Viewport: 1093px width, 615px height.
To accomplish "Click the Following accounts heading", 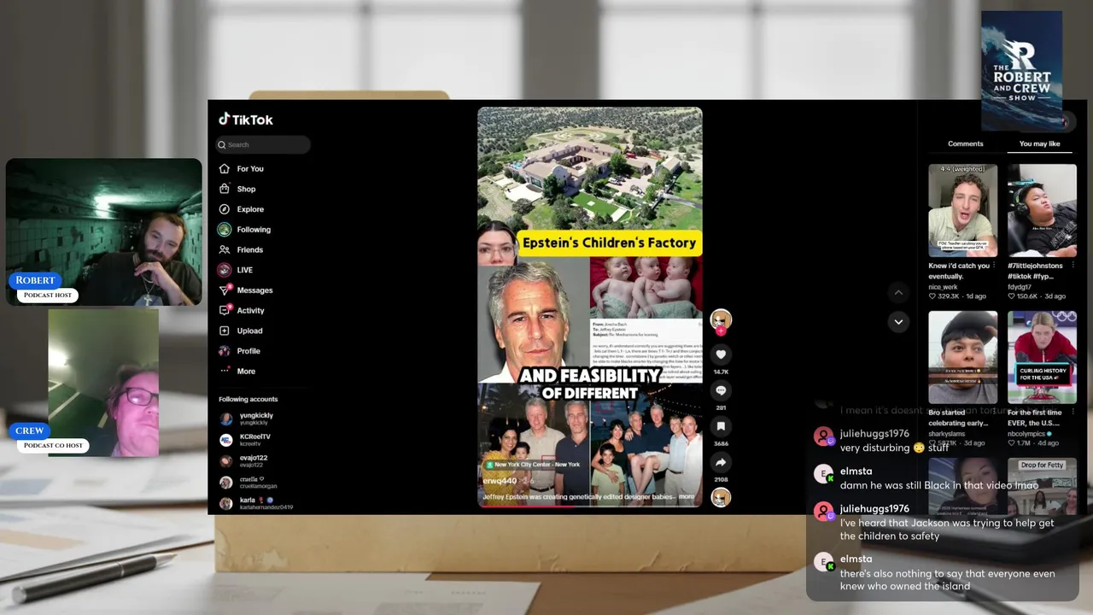I will 248,399.
